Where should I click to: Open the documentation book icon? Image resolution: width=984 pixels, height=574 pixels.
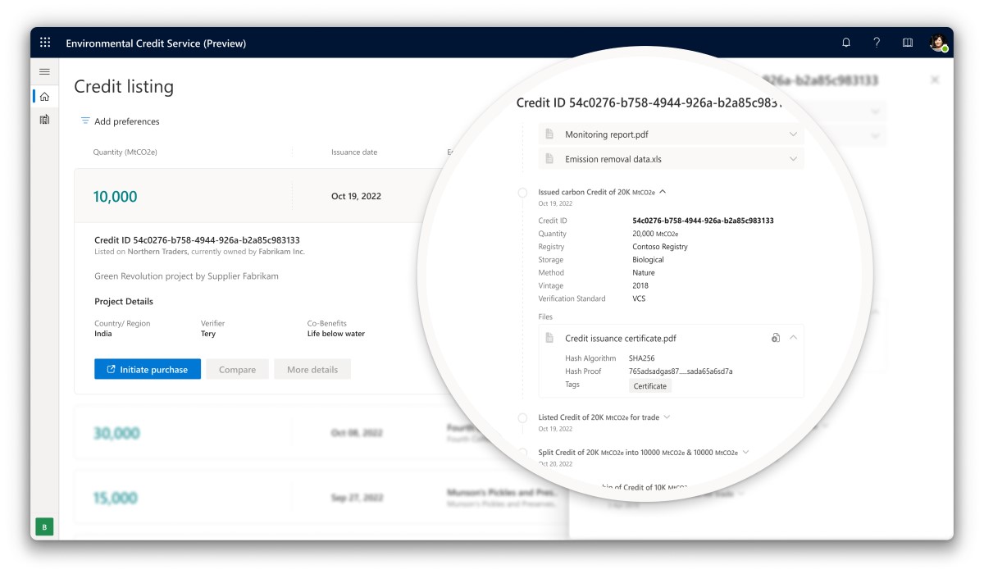tap(907, 42)
